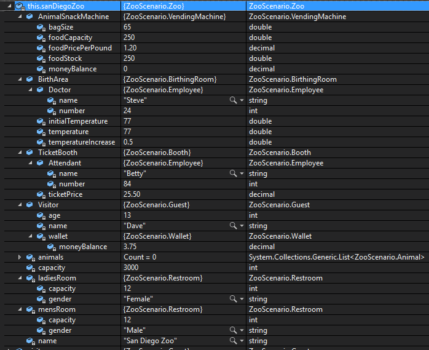Image resolution: width=429 pixels, height=350 pixels.
Task: Select the System.Collections.Generic.List type cell
Action: 337,257
